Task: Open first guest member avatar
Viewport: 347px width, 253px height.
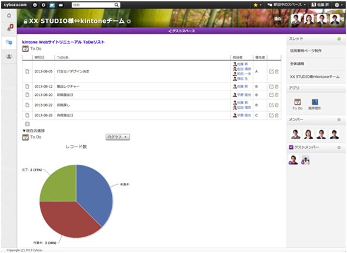Action: tap(293, 160)
